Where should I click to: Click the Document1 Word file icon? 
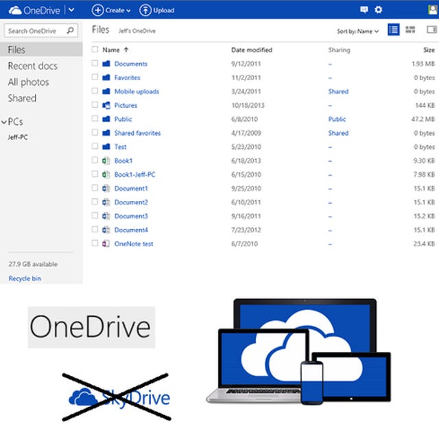tap(106, 189)
